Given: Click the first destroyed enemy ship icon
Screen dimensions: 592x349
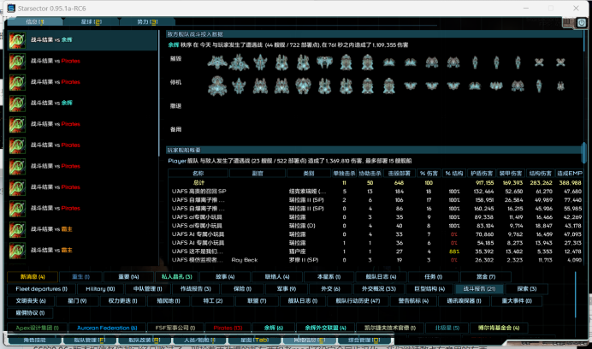Looking at the screenshot, I should [216, 62].
